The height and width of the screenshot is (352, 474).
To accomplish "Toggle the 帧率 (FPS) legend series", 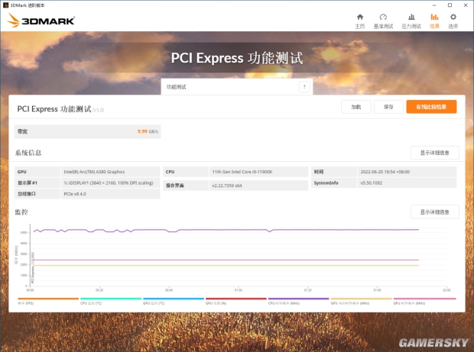I will tap(48, 301).
